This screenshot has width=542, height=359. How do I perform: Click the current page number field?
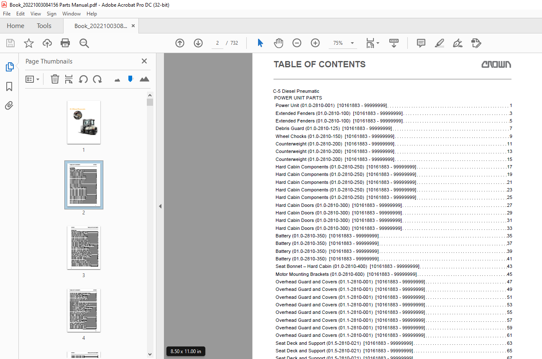click(x=217, y=43)
